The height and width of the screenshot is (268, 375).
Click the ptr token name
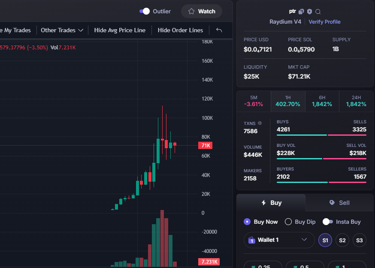click(x=292, y=11)
